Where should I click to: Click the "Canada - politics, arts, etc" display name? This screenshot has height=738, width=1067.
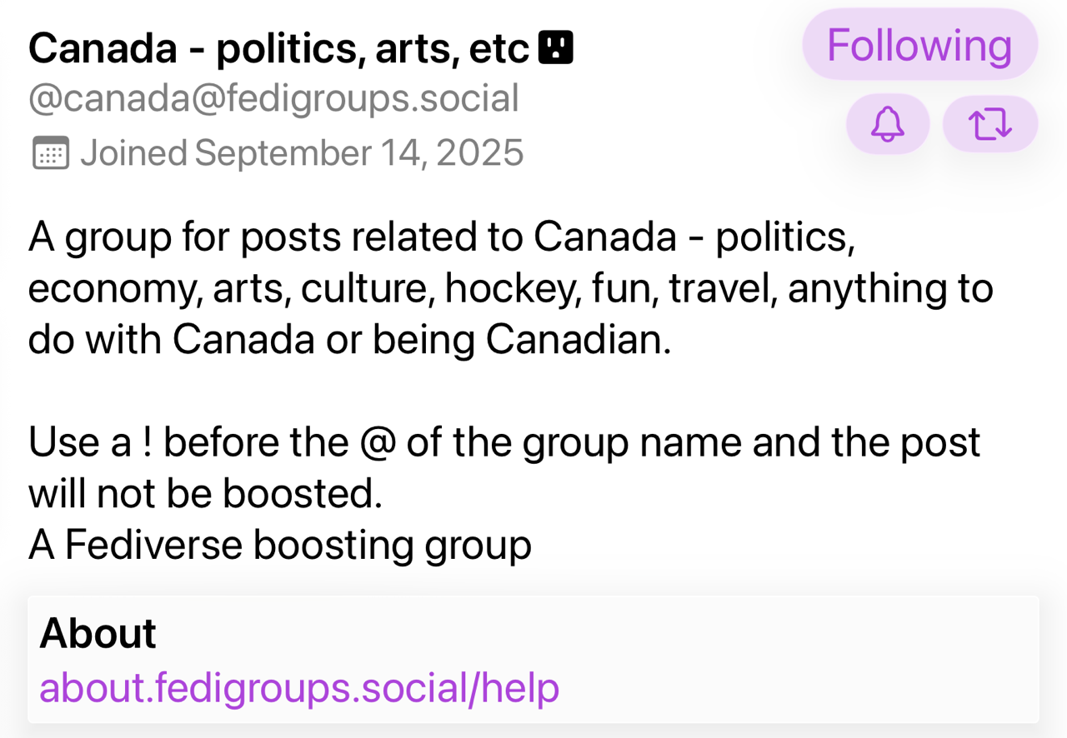(x=278, y=49)
